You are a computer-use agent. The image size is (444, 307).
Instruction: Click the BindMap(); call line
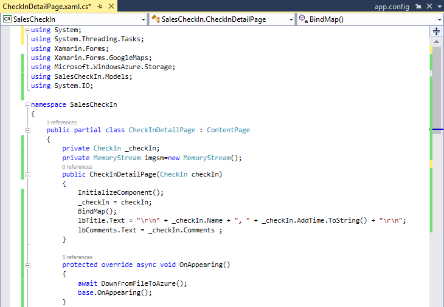(x=97, y=211)
